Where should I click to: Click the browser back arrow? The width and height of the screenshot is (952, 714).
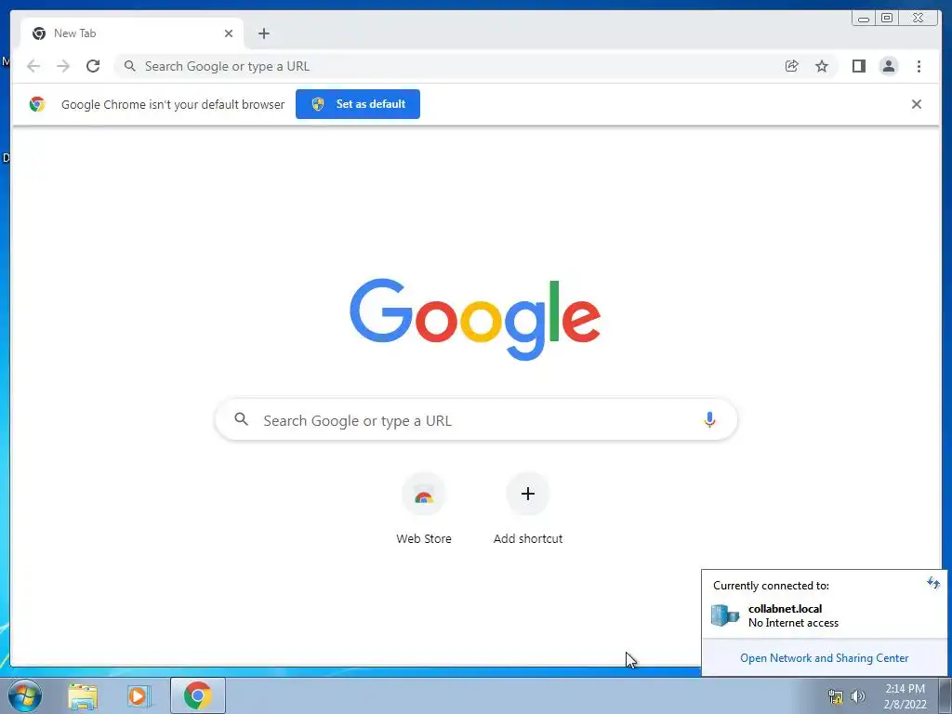click(x=33, y=66)
